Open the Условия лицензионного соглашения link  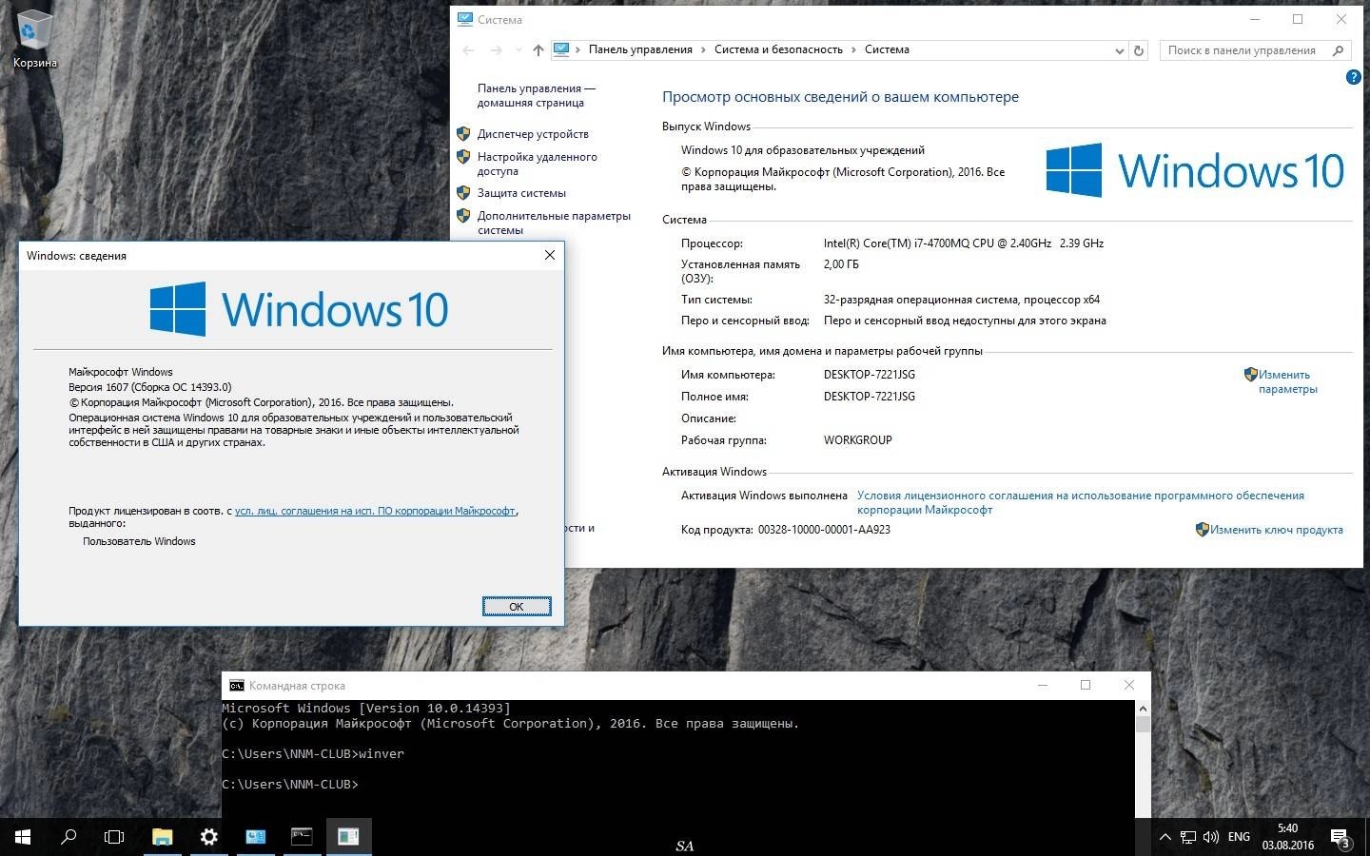1081,502
